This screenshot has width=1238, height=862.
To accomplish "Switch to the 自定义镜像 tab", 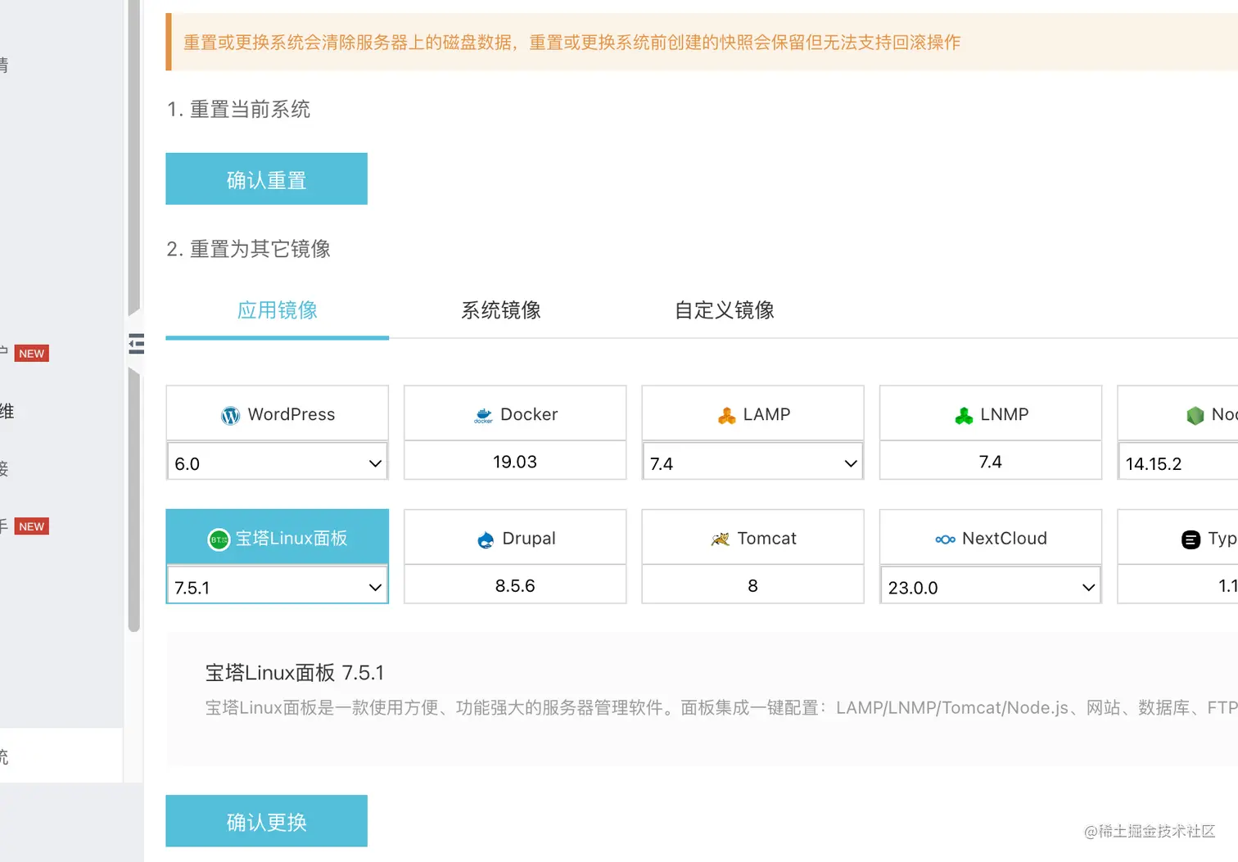I will pyautogui.click(x=725, y=310).
